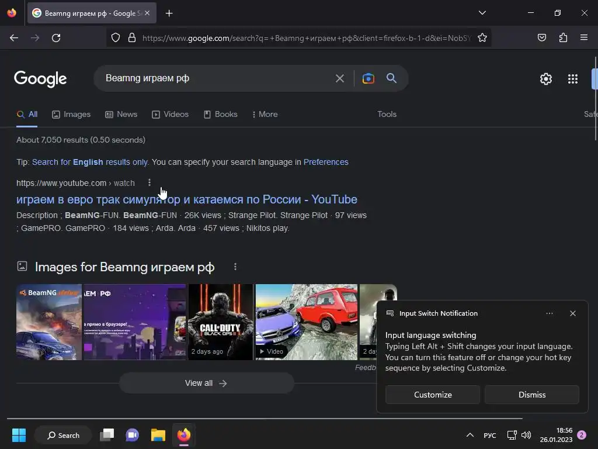The image size is (598, 449).
Task: Open options beside Images for Beamng heading
Action: tap(235, 267)
